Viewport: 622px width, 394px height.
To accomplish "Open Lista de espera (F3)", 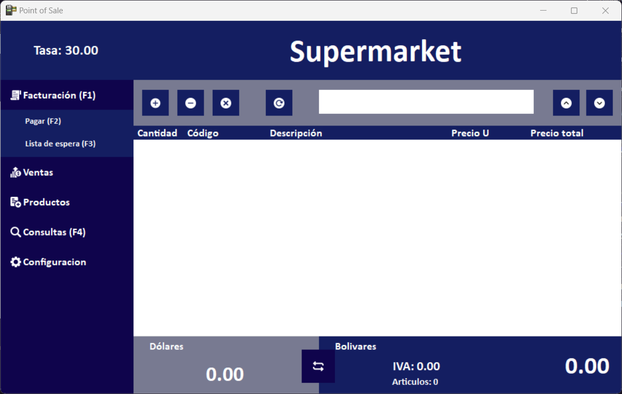I will pyautogui.click(x=60, y=144).
